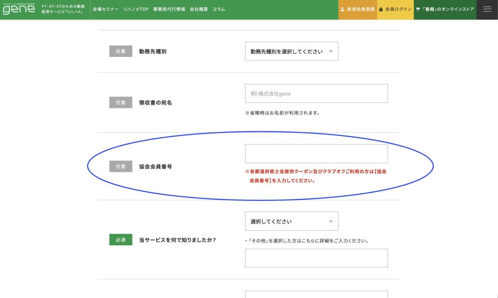Open the コラム navigation link

[x=218, y=9]
